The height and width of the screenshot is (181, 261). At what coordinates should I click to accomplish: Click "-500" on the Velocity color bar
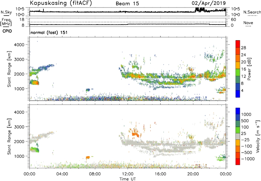click(x=247, y=153)
